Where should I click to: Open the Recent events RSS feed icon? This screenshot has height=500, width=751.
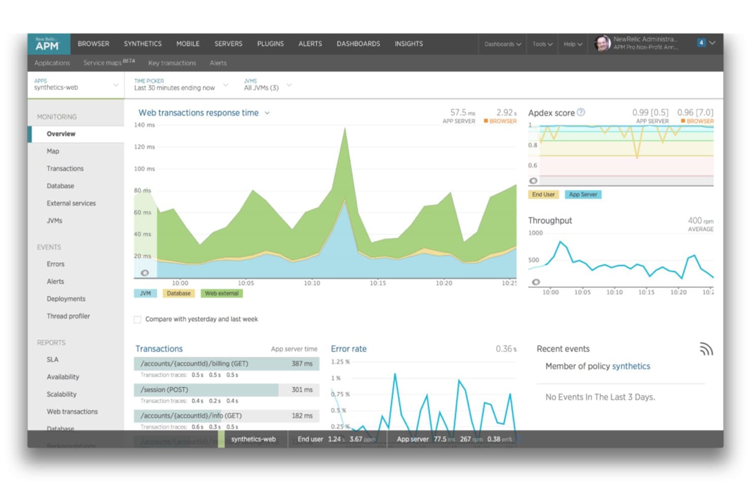coord(706,349)
